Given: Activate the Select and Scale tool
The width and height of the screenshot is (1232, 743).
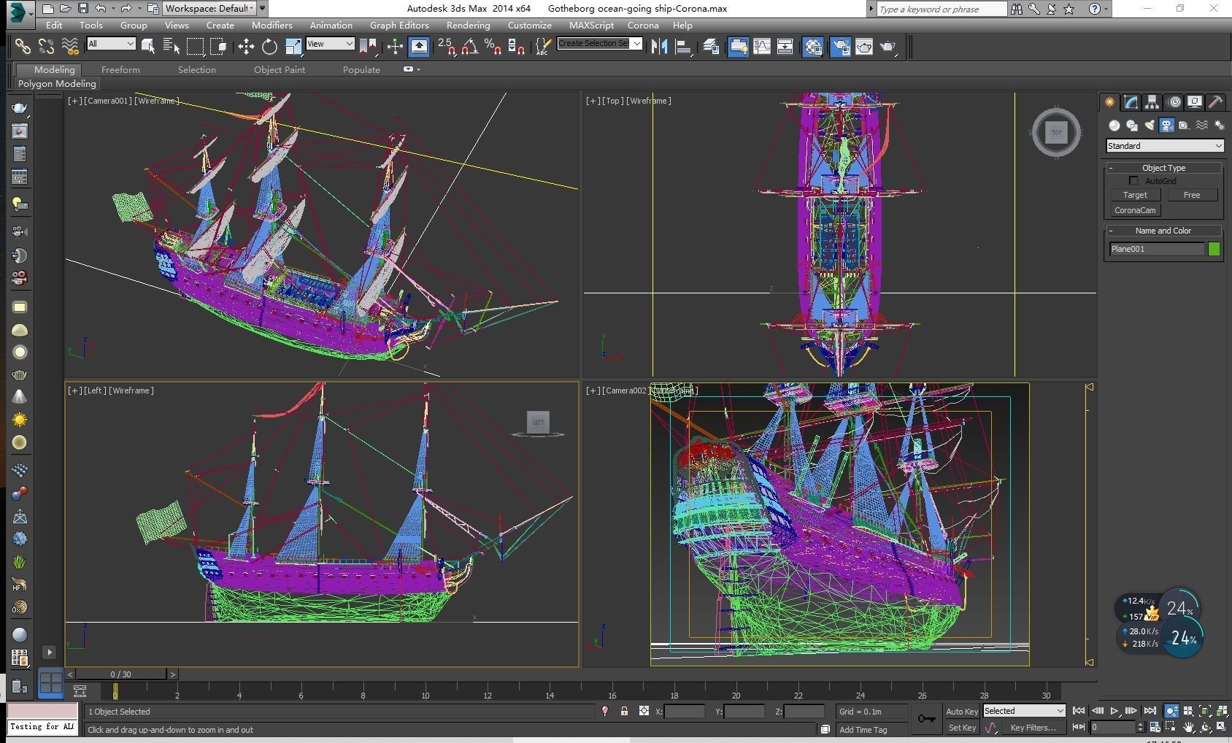Looking at the screenshot, I should (x=293, y=47).
